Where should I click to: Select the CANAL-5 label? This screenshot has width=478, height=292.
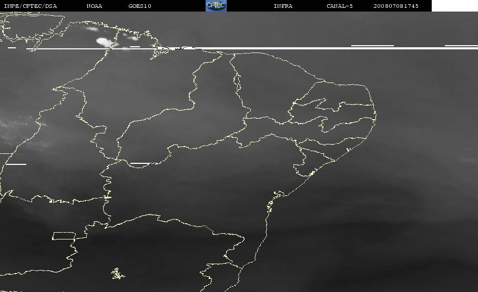(x=340, y=6)
